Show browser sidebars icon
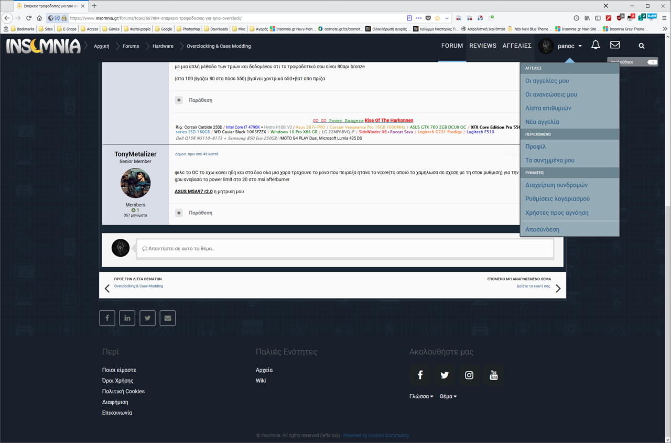This screenshot has height=443, width=671. click(598, 18)
